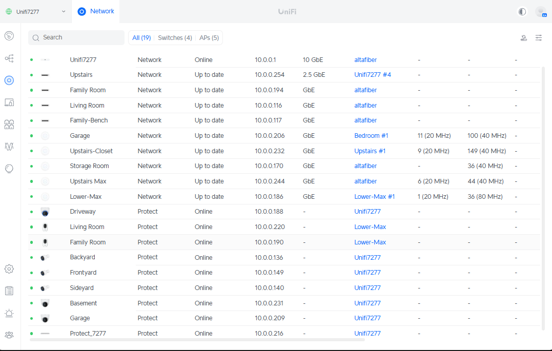Open the Admins and Users icon

9,335
